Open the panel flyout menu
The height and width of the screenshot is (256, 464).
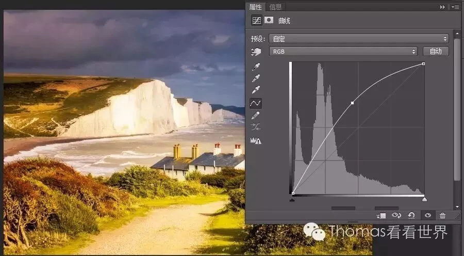pyautogui.click(x=455, y=7)
